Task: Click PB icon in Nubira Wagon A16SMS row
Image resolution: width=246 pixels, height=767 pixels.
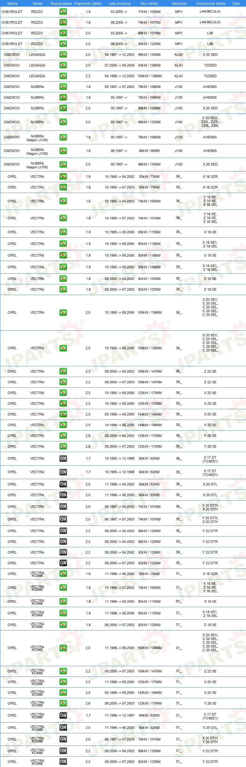Action: click(63, 151)
